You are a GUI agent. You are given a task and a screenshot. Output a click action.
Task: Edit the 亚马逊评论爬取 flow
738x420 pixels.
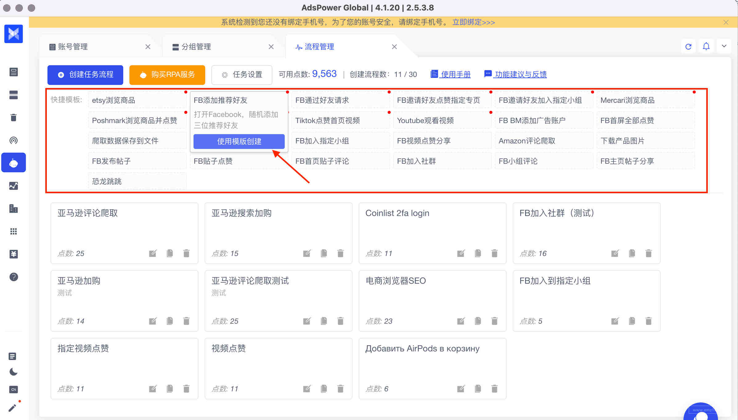coord(153,253)
